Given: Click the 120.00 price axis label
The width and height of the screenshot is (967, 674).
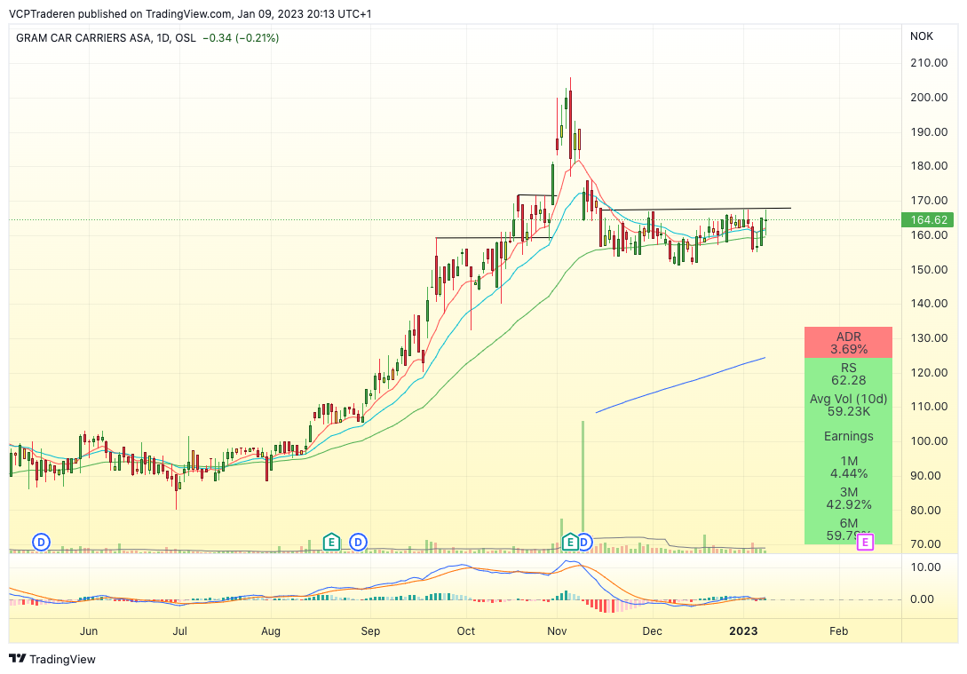Looking at the screenshot, I should pyautogui.click(x=929, y=372).
